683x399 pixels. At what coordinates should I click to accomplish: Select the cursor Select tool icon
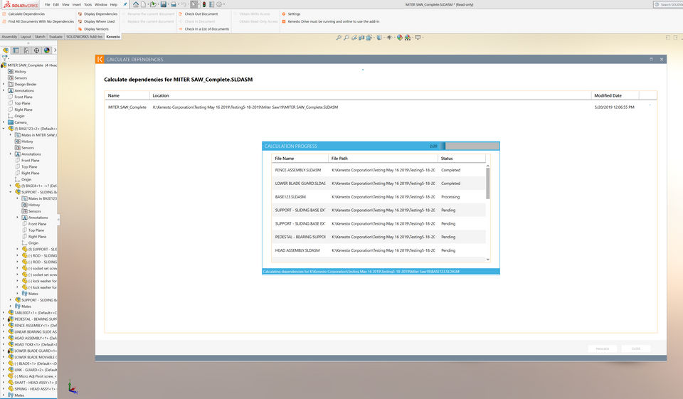[194, 4]
